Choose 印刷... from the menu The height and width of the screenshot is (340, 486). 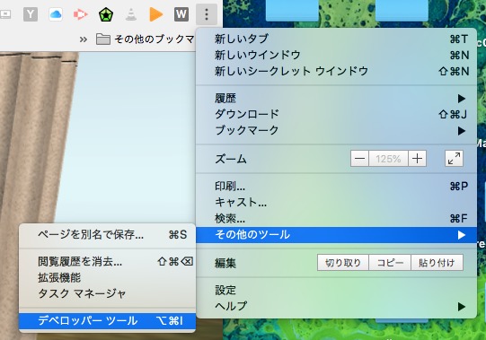[336, 186]
